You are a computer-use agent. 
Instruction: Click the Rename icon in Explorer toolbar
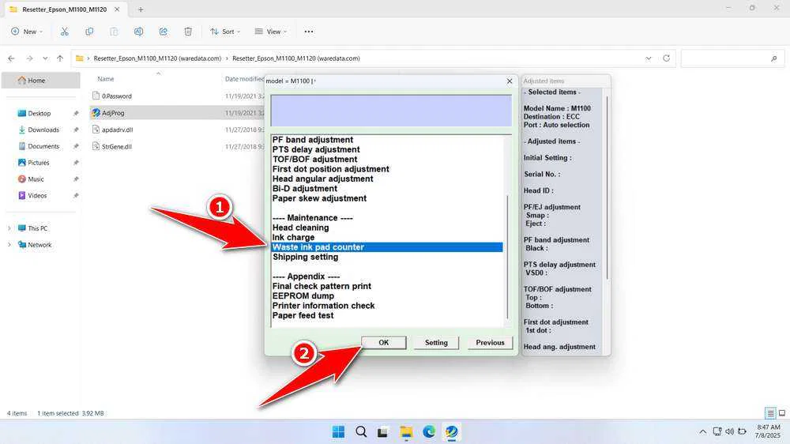tap(138, 32)
